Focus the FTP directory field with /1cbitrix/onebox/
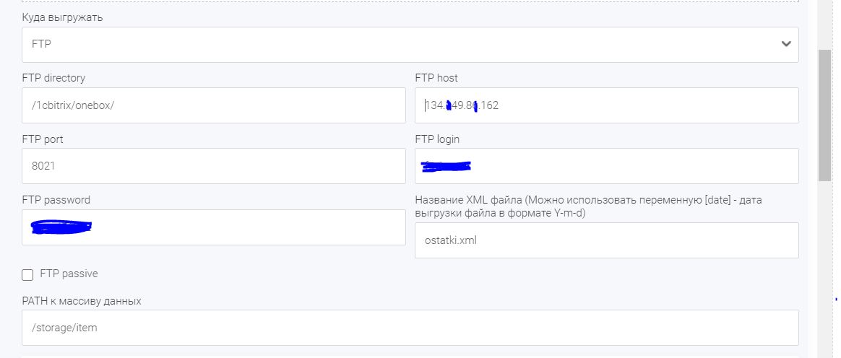 click(213, 105)
